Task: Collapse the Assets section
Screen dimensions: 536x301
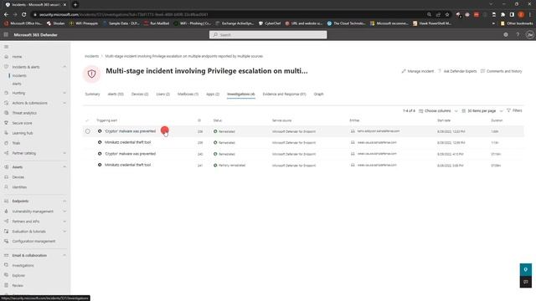Action: [64, 167]
